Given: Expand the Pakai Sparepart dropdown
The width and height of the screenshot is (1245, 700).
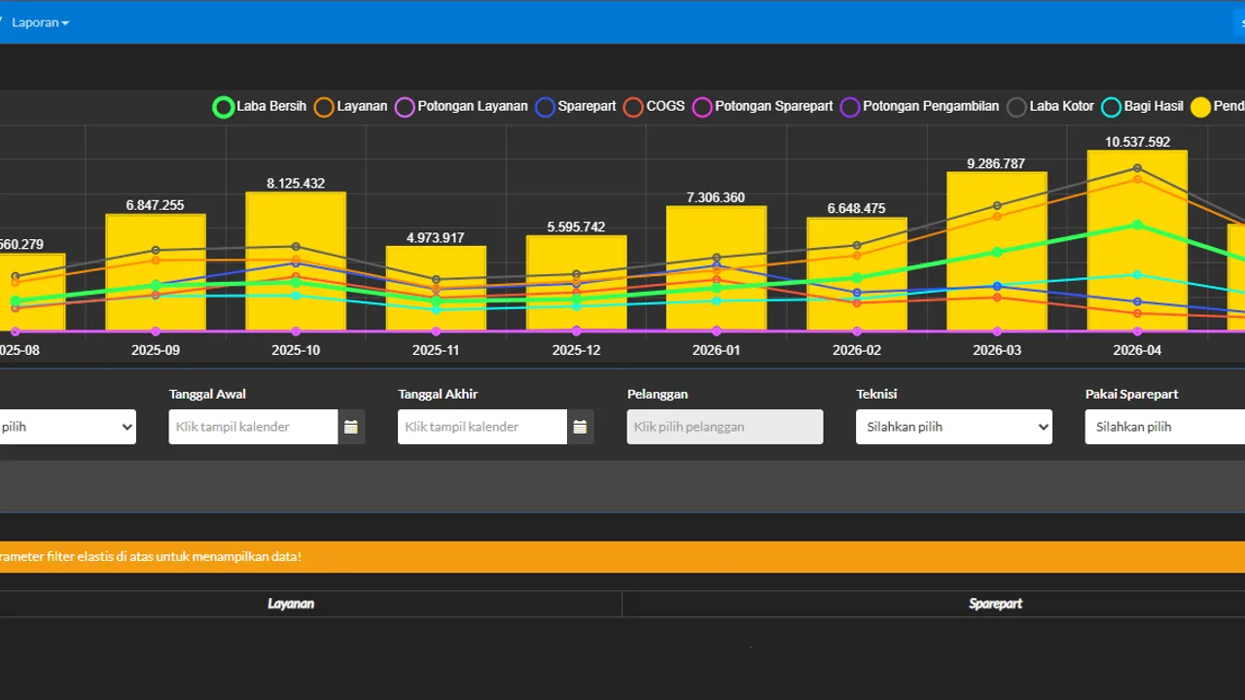Looking at the screenshot, I should (x=1165, y=427).
